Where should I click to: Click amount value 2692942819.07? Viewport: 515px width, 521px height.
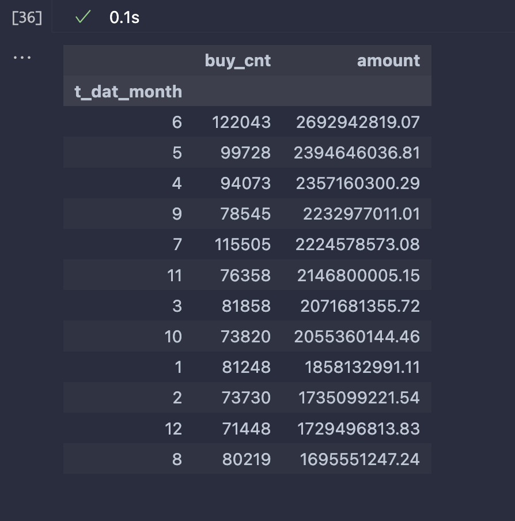358,122
